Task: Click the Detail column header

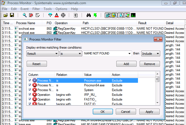Action: click(174, 23)
